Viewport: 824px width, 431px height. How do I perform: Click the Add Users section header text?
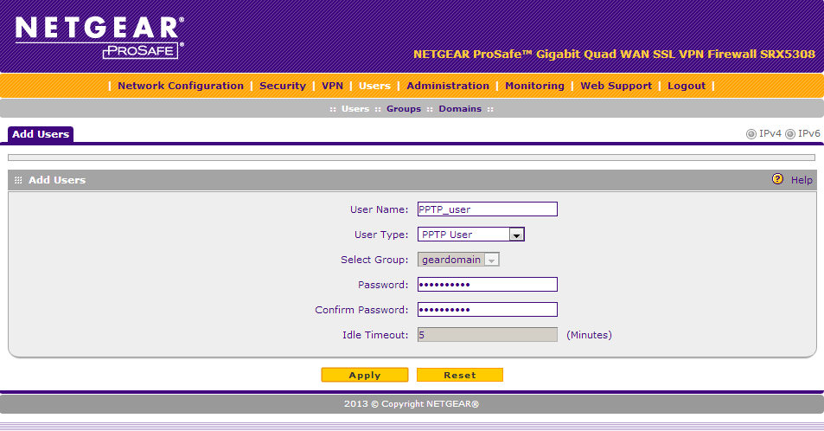pos(57,180)
